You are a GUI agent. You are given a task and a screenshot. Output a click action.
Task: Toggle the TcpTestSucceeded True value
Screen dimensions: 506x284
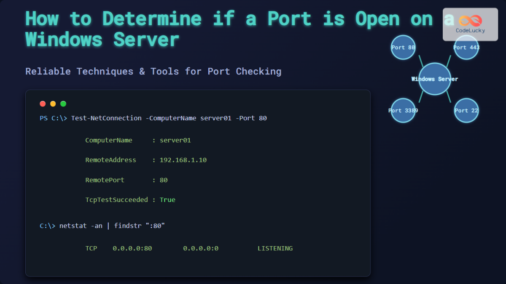pos(167,199)
